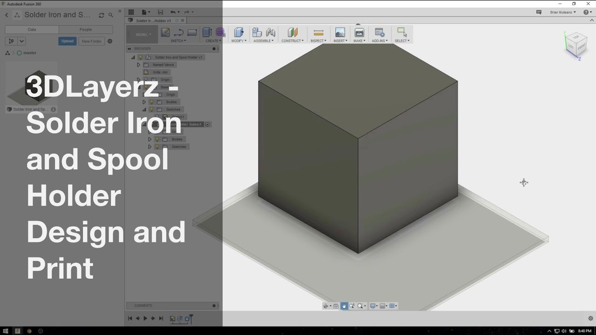596x335 pixels.
Task: Click the 8:48 PM taskbar clock
Action: (584, 331)
